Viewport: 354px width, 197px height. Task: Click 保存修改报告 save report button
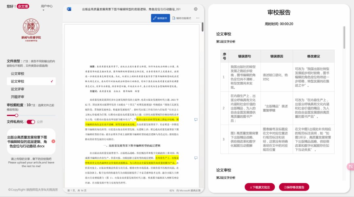(294, 187)
